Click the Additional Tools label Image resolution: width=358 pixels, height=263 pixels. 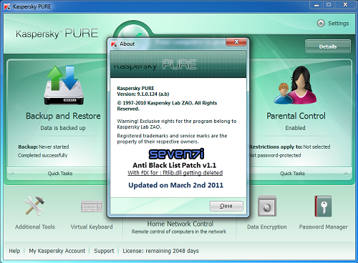click(x=35, y=227)
